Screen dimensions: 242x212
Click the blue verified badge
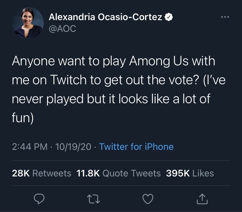point(169,17)
